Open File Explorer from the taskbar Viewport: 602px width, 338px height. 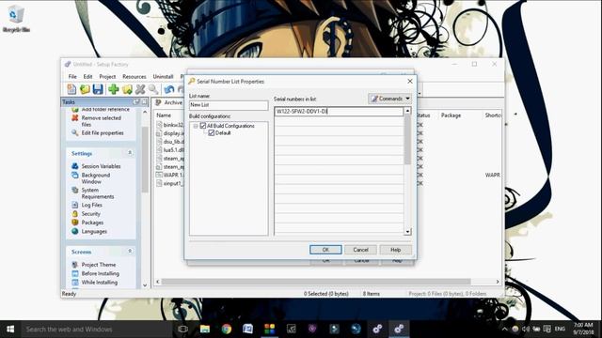pos(205,329)
